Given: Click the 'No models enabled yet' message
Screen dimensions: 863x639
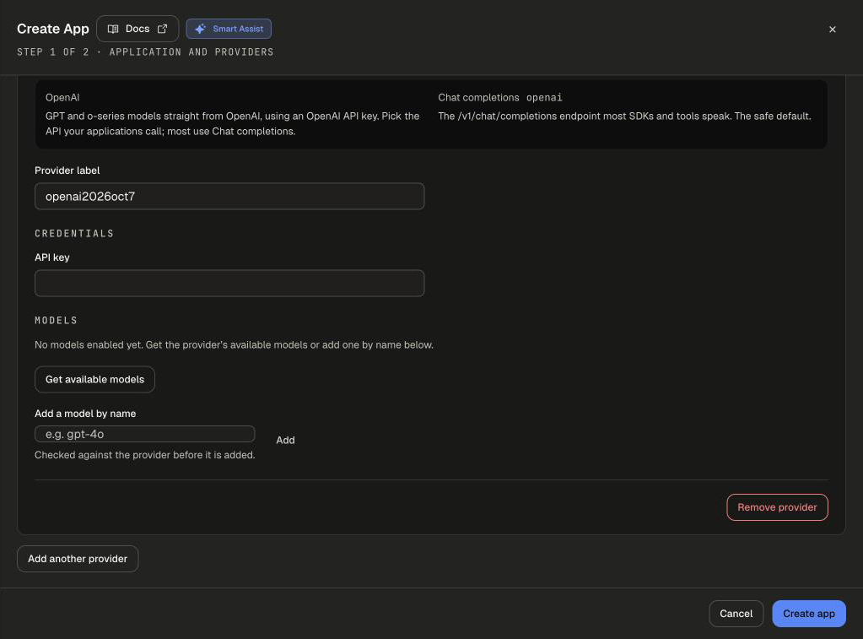Looking at the screenshot, I should [234, 345].
